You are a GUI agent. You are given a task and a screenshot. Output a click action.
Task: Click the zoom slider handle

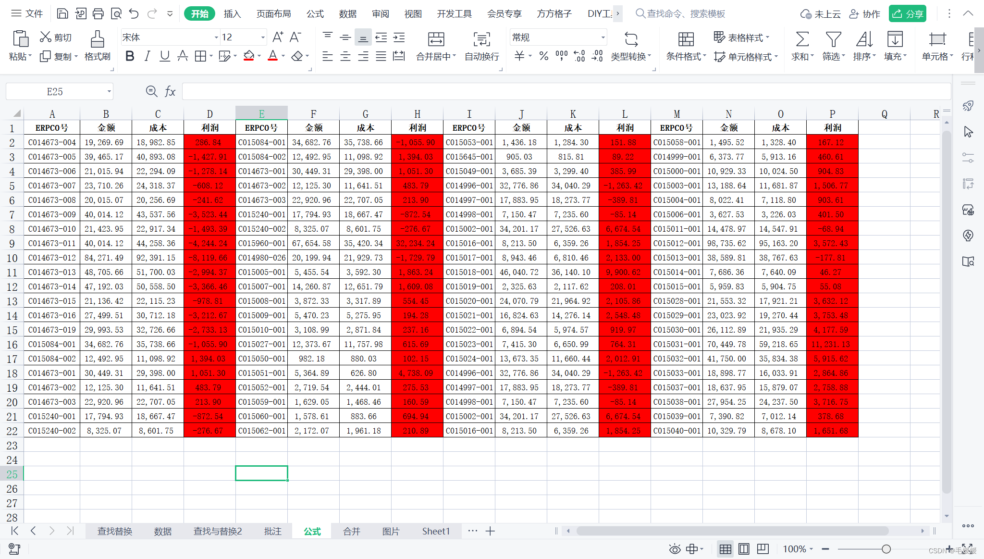tap(886, 549)
